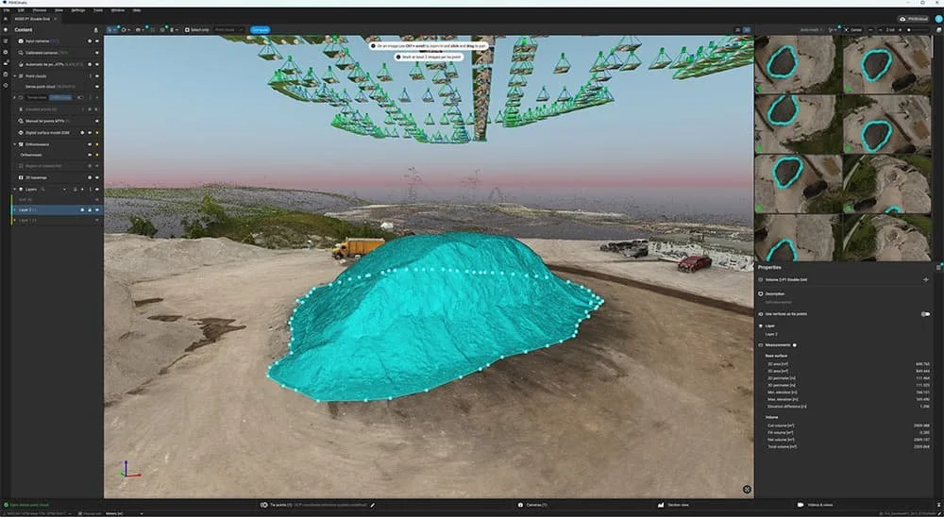Close the Double Grid project tab

click(x=55, y=19)
